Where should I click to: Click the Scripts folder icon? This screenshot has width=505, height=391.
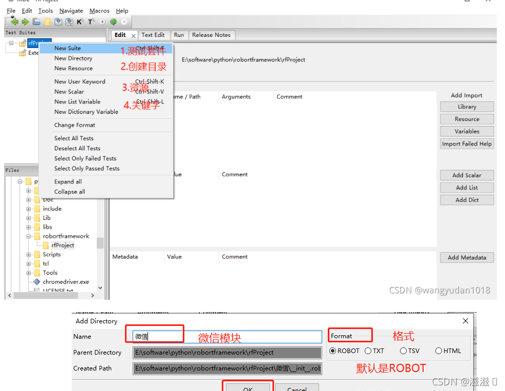37,254
